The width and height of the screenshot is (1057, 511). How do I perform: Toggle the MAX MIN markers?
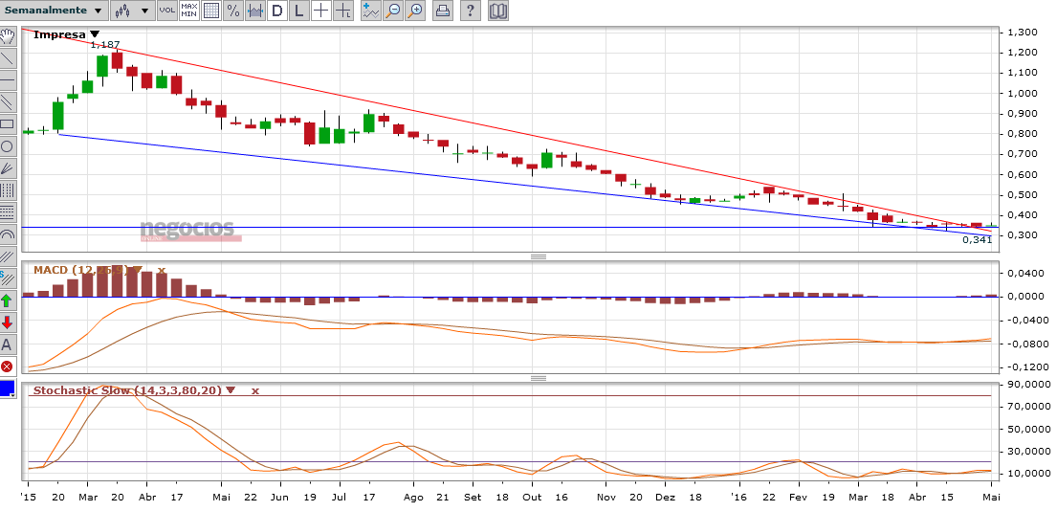point(189,11)
